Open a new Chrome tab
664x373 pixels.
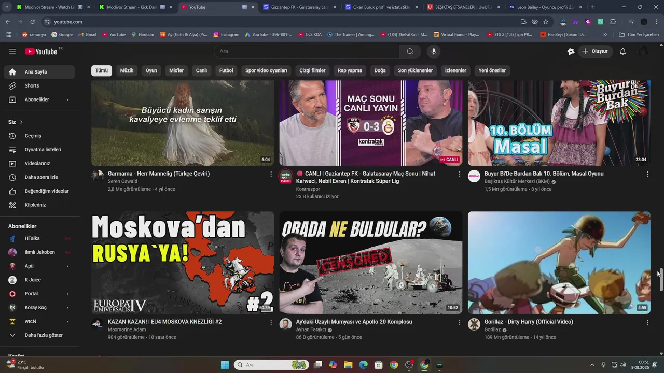pos(593,7)
